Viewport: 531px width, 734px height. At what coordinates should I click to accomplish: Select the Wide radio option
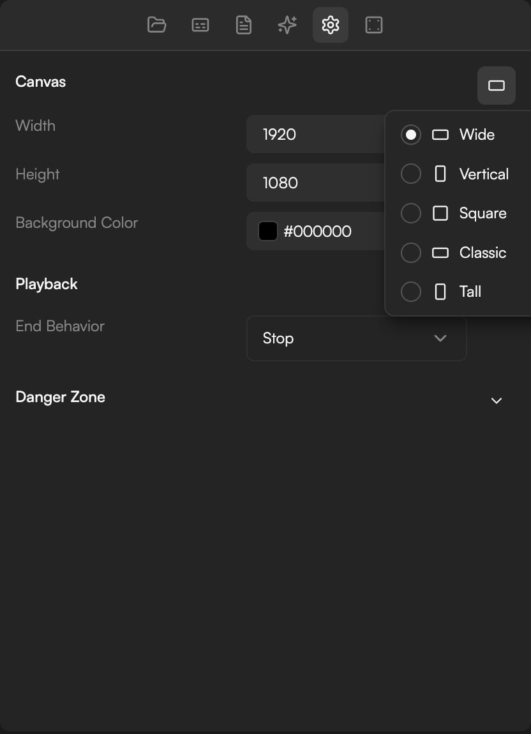(410, 135)
